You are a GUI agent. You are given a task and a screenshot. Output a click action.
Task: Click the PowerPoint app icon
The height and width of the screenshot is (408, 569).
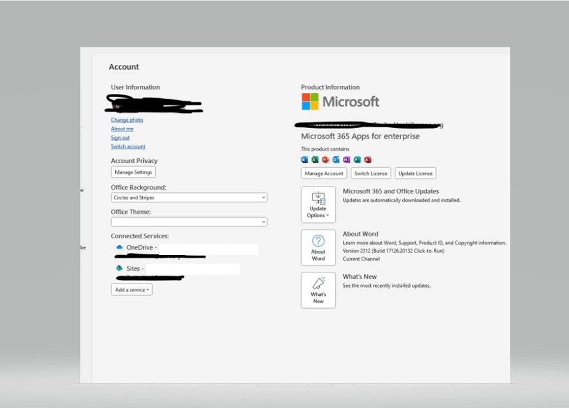pos(326,160)
